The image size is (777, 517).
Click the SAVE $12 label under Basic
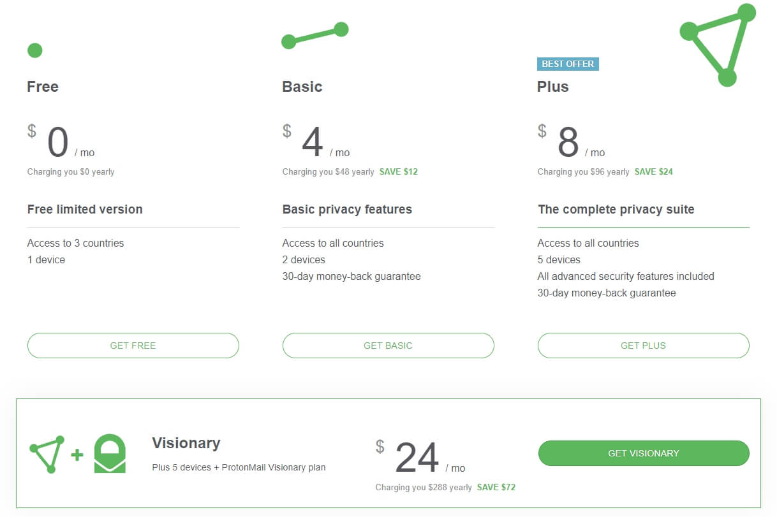399,171
